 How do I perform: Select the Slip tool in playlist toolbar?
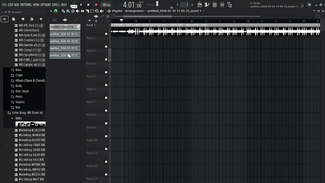(x=83, y=11)
